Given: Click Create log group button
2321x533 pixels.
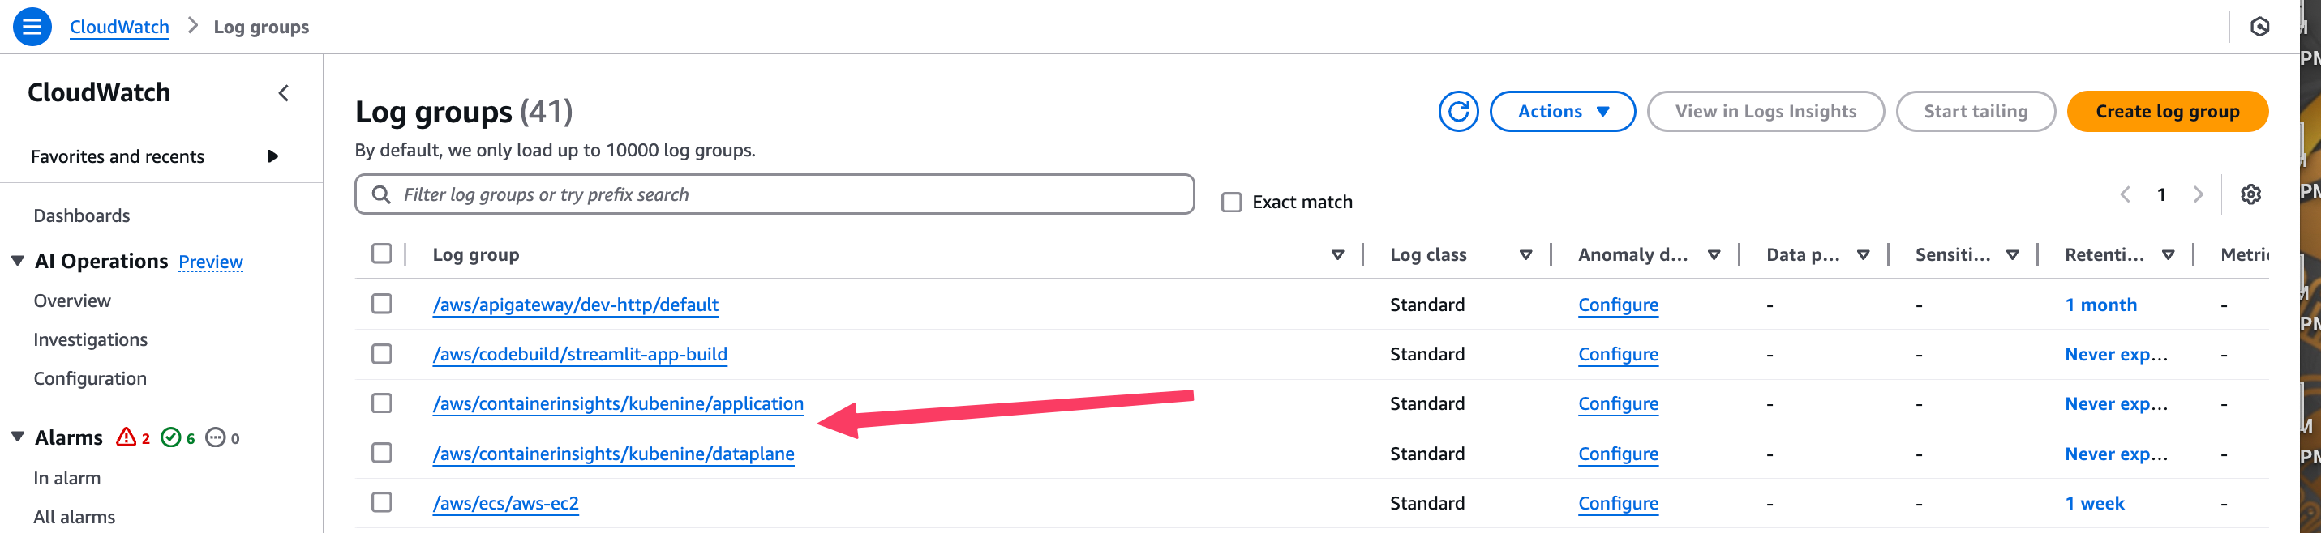Looking at the screenshot, I should [2167, 112].
